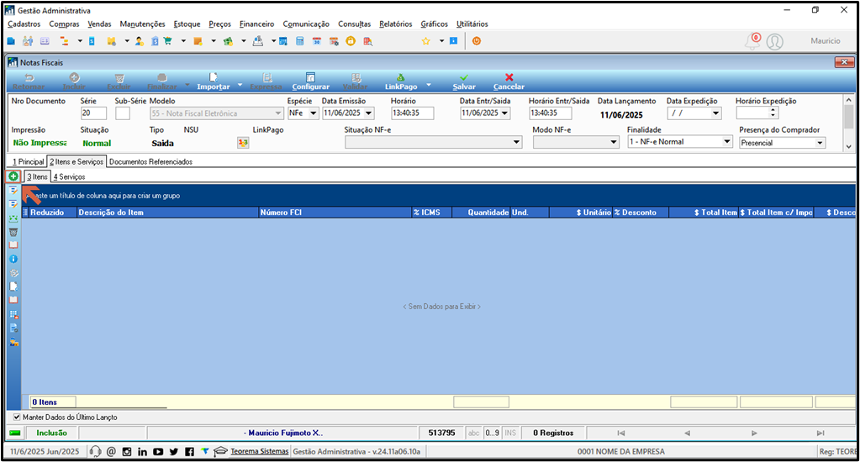Click the Salvar green checkmark icon
Viewport: 860px width, 462px height.
pos(464,77)
